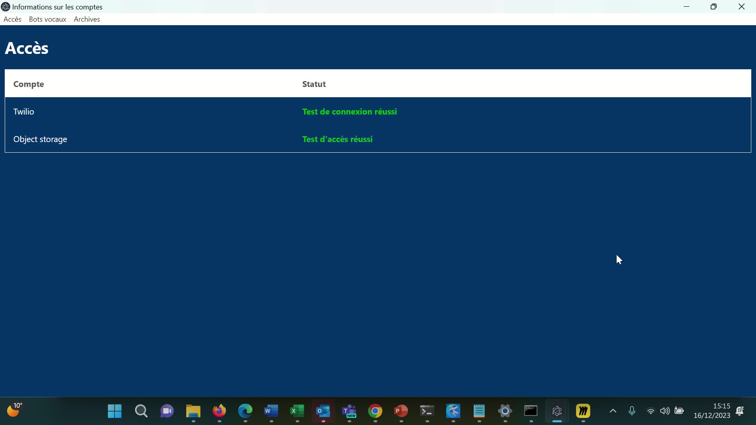Expand the hidden system tray icons chevron
Screen dimensions: 756x425
click(613, 411)
